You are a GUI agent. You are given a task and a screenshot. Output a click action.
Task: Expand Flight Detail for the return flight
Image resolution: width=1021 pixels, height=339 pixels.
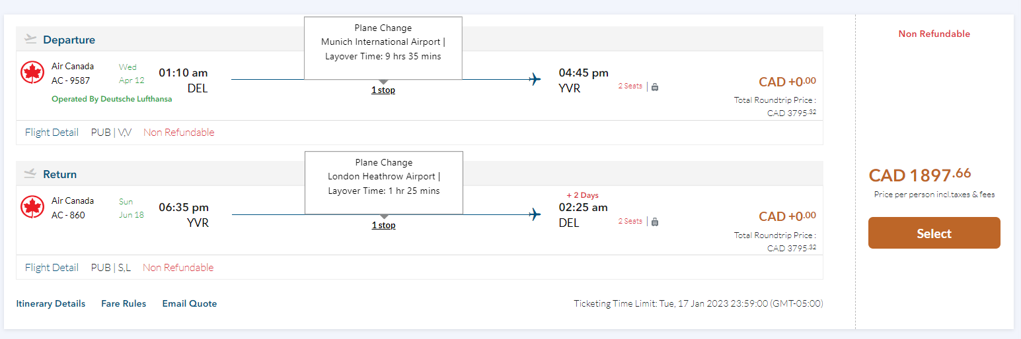coord(52,267)
